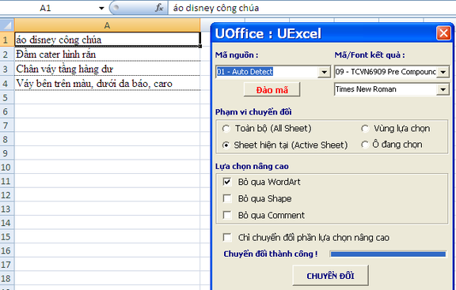Click the 01 - Auto Detect source field

tap(267, 72)
